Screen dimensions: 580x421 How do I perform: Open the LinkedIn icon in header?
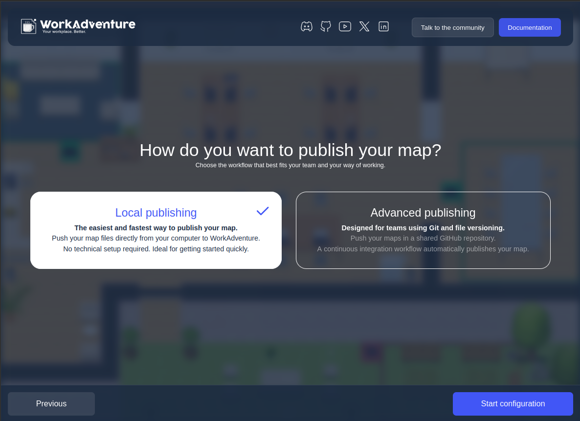[383, 26]
